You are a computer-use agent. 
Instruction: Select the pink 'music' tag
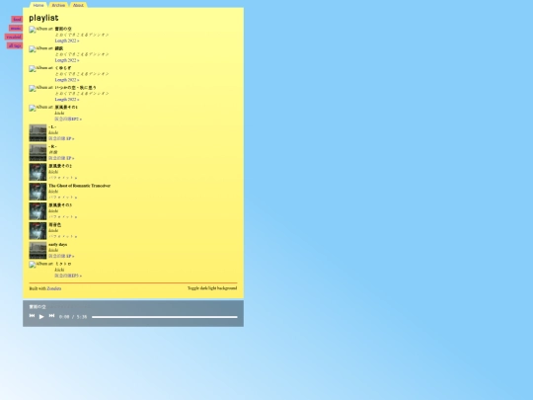(16, 29)
